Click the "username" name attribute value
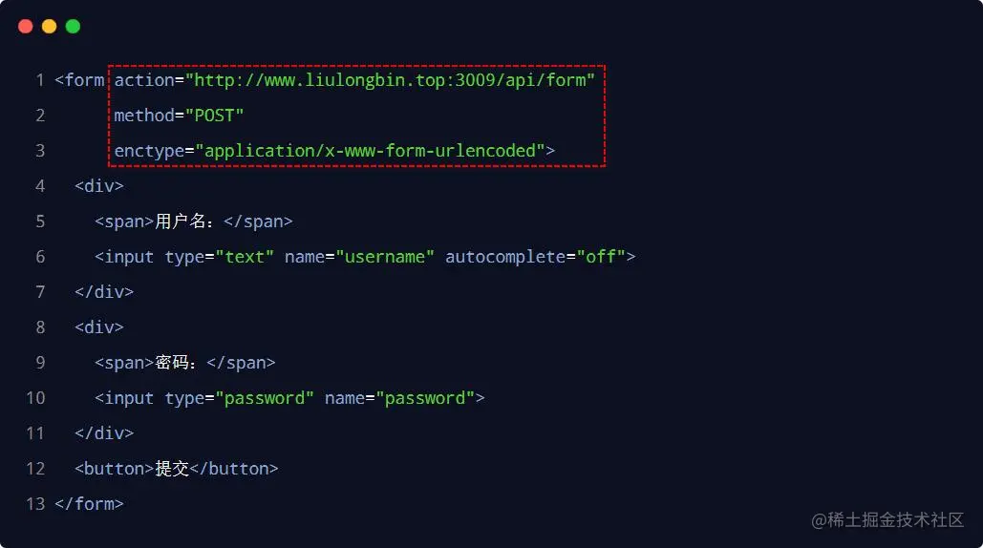This screenshot has height=548, width=983. click(x=385, y=257)
